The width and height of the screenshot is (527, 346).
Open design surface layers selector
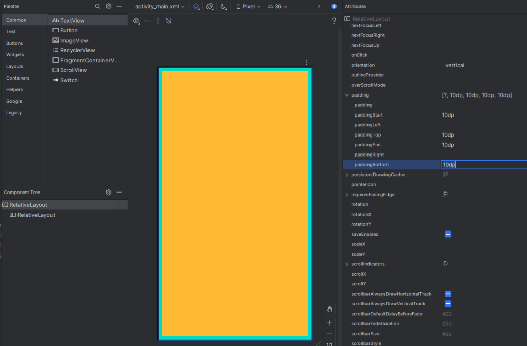point(196,6)
